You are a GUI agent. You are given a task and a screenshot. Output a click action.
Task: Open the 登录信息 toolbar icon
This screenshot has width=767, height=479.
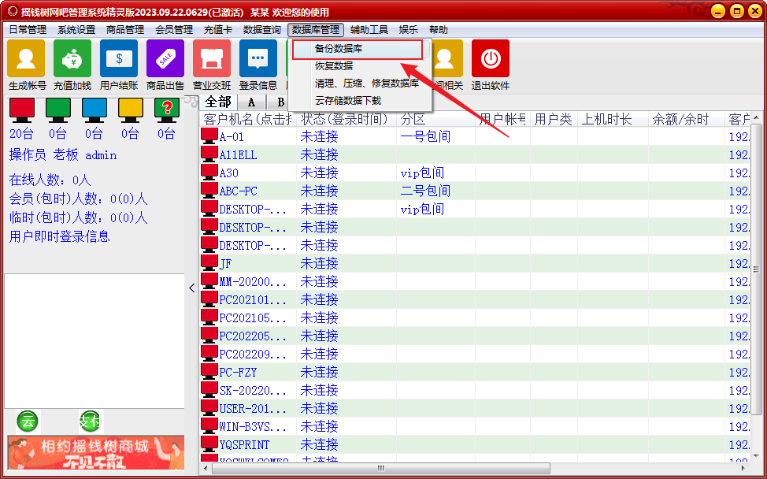258,60
